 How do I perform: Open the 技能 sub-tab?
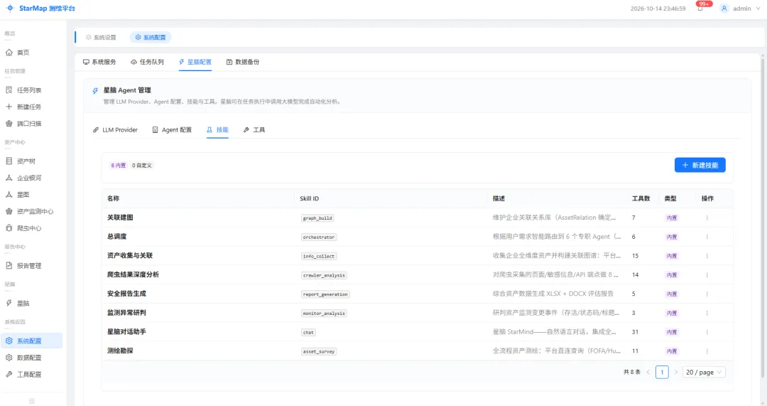point(218,130)
